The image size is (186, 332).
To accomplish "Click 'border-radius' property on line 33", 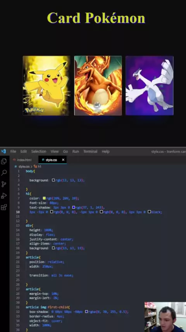I will point(41,316).
